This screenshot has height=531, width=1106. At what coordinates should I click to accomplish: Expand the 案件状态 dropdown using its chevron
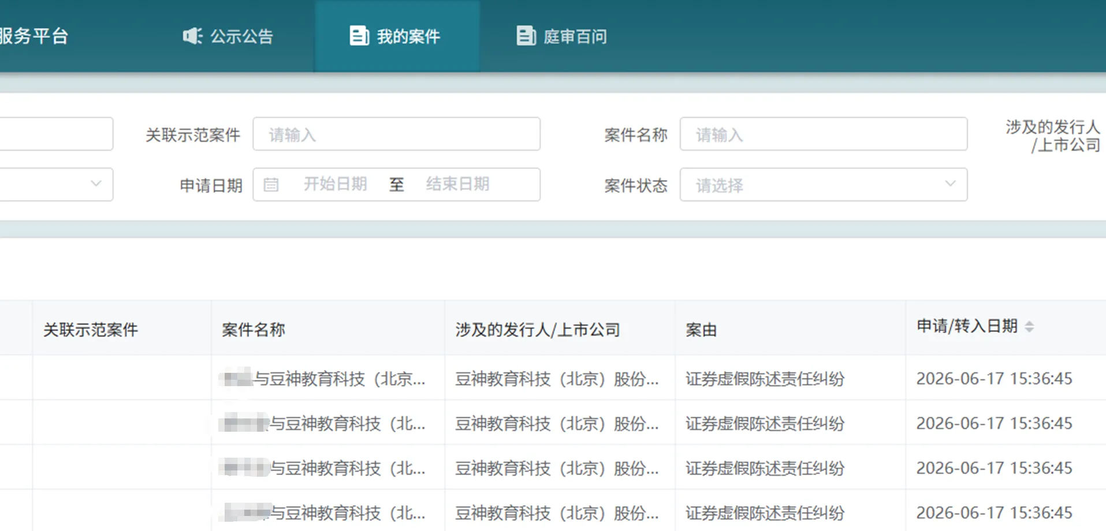pyautogui.click(x=950, y=184)
